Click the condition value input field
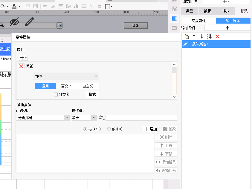Image resolution: width=252 pixels, height=189 pixels. pyautogui.click(x=141, y=118)
